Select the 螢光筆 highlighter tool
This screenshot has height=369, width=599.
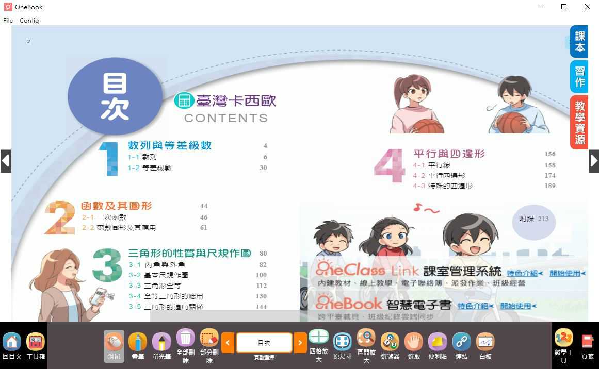coord(161,346)
